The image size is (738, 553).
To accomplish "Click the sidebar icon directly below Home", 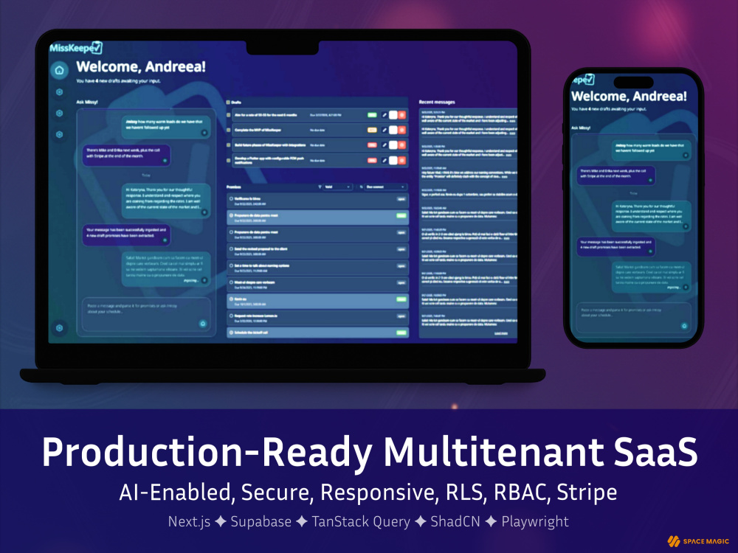I will (x=59, y=92).
